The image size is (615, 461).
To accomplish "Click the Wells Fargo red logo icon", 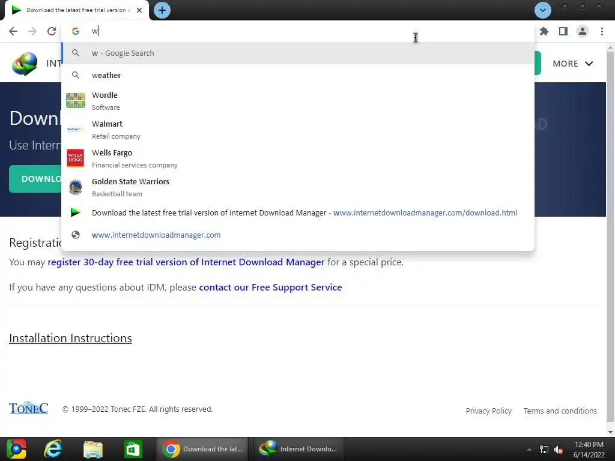I will point(75,158).
